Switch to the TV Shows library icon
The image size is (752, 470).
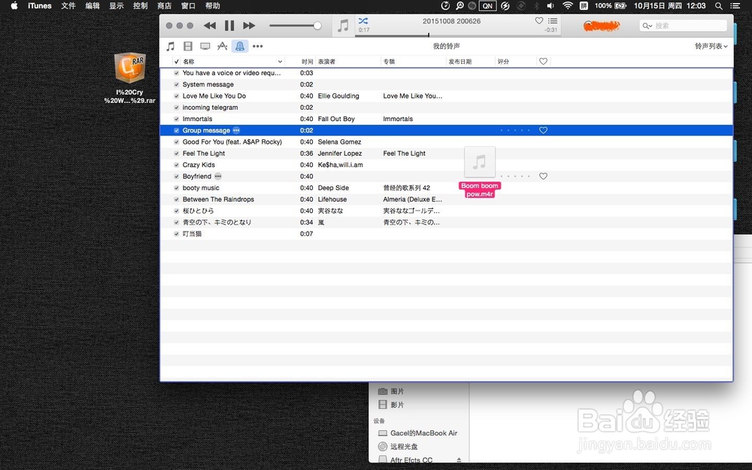(x=205, y=47)
